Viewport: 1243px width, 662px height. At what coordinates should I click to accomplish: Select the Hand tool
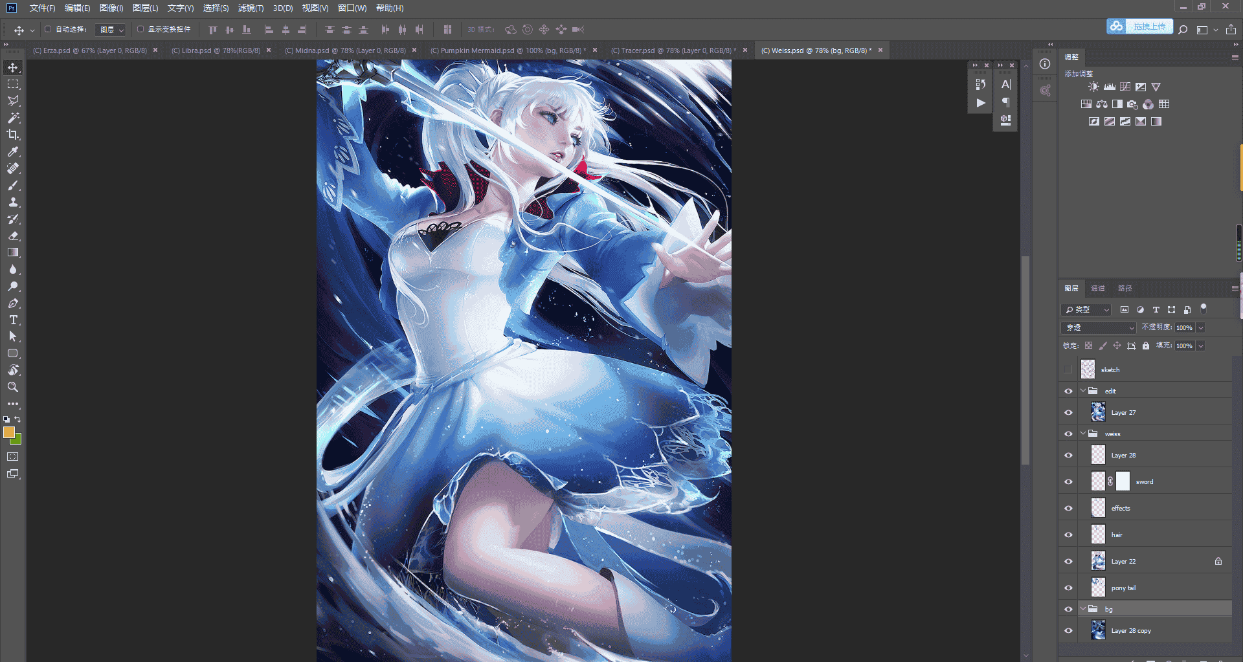pos(13,370)
